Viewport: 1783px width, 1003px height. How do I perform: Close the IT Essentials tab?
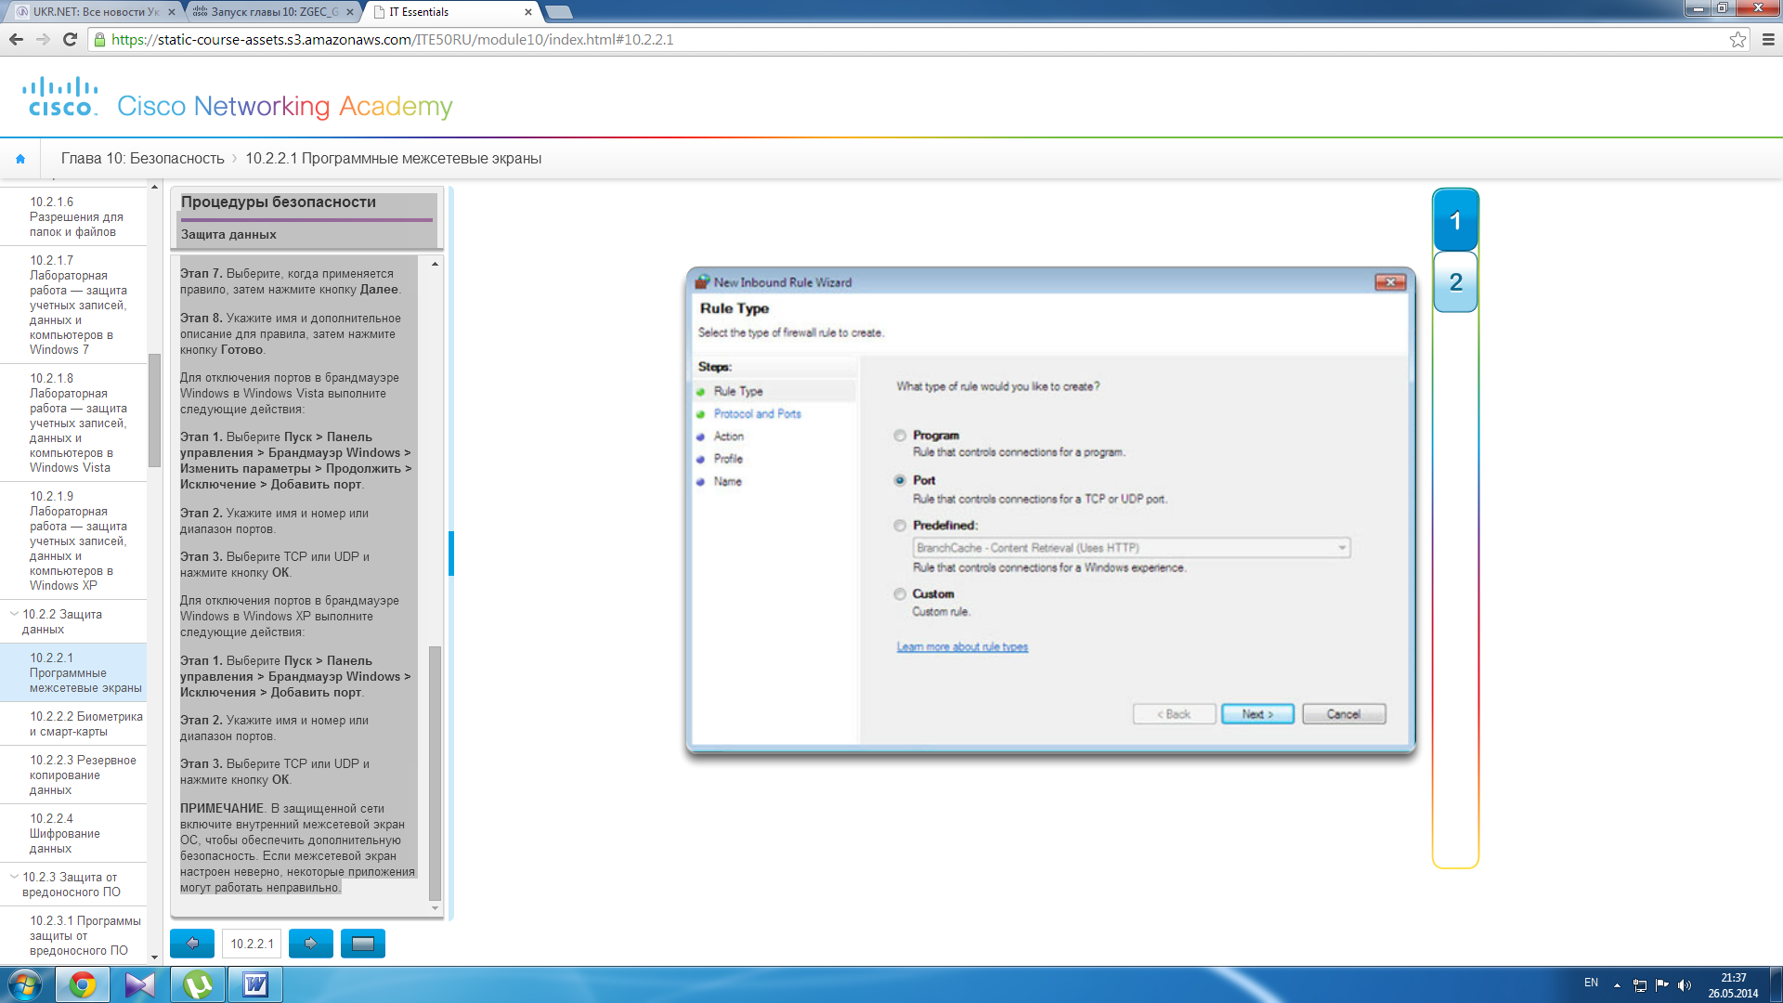[528, 12]
